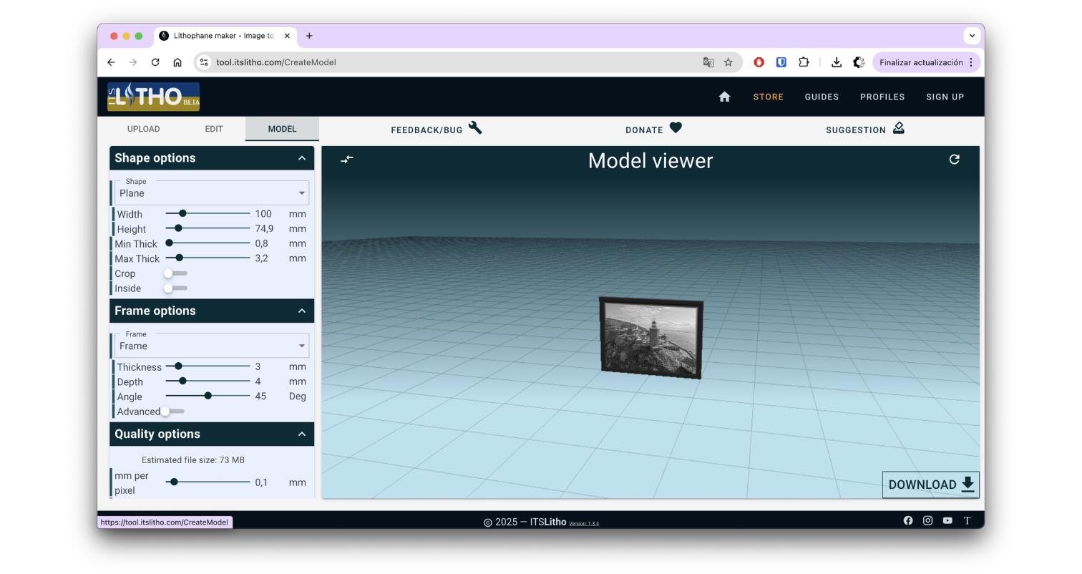Click the ITSLitho logo
Image resolution: width=1082 pixels, height=574 pixels.
(153, 97)
